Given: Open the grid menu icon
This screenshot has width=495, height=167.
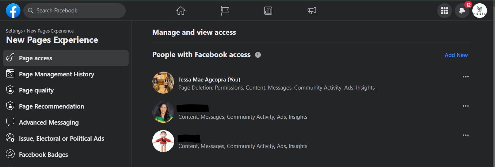Looking at the screenshot, I should click(x=445, y=11).
